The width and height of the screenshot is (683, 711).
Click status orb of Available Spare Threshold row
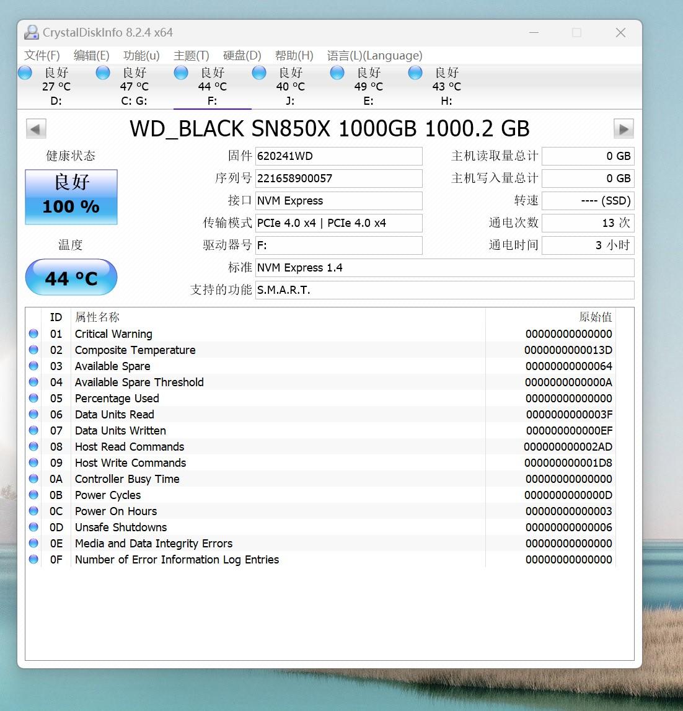coord(33,382)
